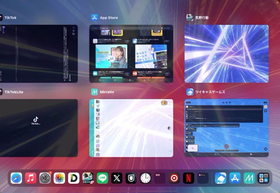Tap the TikTokLite icon above its card
The image size is (280, 193).
(1, 92)
